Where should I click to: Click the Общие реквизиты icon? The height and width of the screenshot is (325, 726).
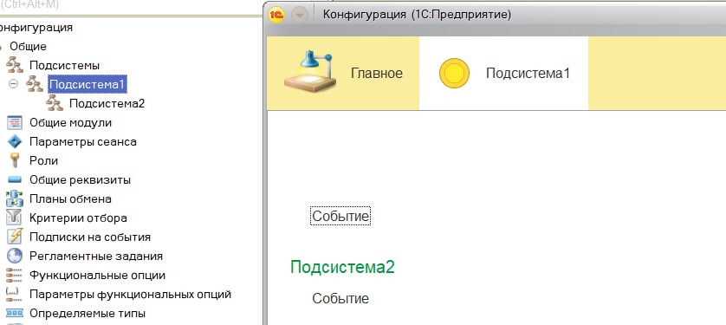[15, 179]
